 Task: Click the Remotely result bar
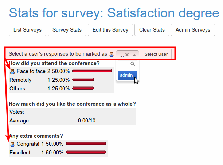coord(83,80)
